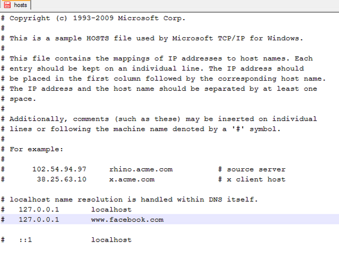Click the 38.25.63.10 example IP address
Image resolution: width=339 pixels, height=267 pixels.
coord(61,179)
